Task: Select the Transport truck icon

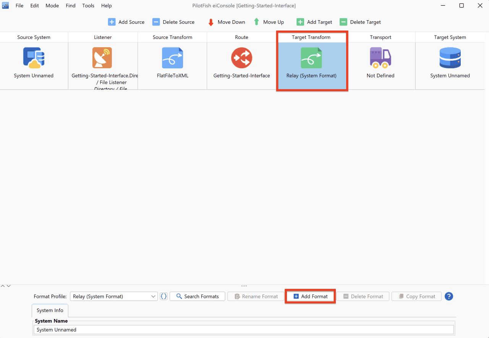Action: click(381, 58)
